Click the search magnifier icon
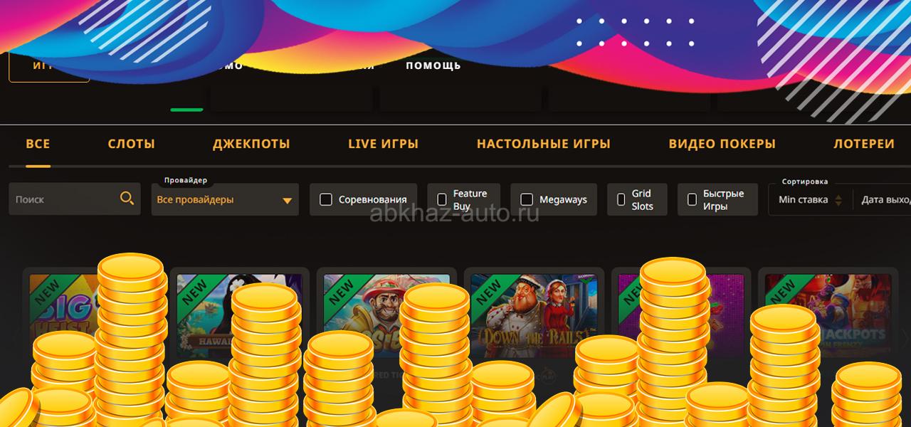911x427 pixels. [x=127, y=199]
